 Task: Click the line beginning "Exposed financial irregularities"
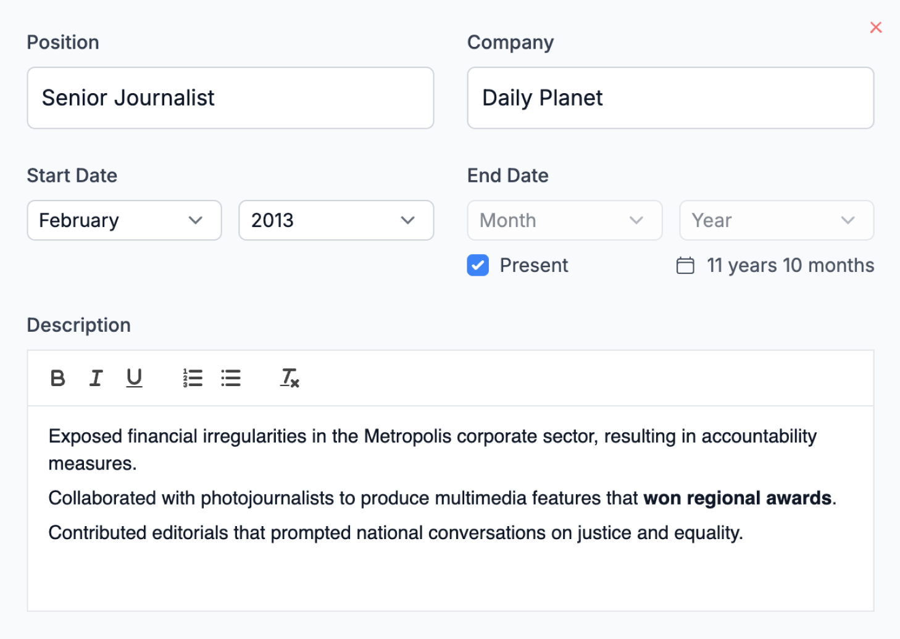(x=433, y=450)
